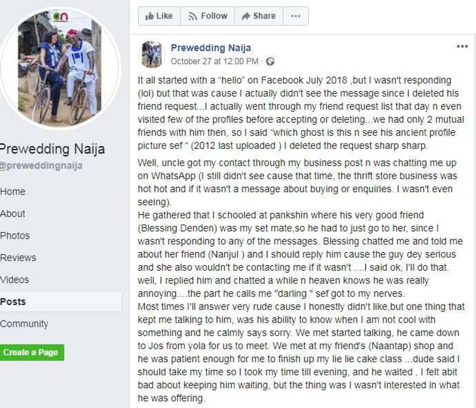Image resolution: width=476 pixels, height=408 pixels.
Task: Follow the Prewedding Naija page
Action: point(208,16)
